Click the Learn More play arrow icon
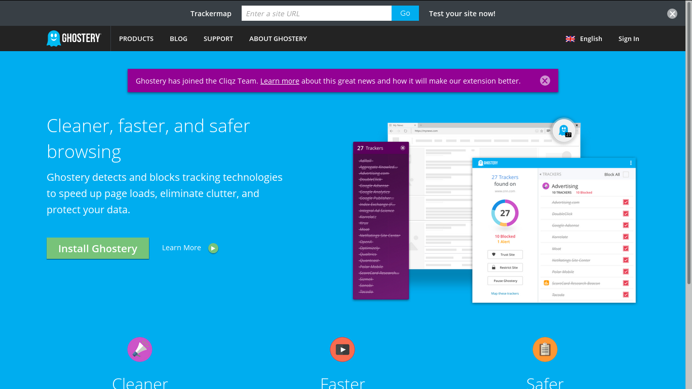Image resolution: width=692 pixels, height=389 pixels. point(213,248)
